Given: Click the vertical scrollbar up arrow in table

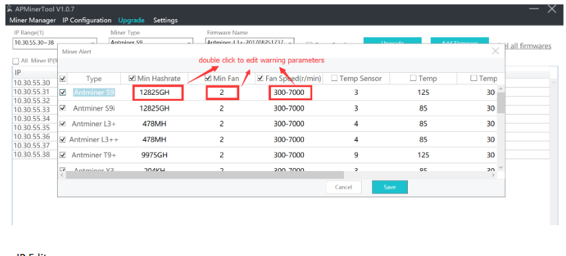Looking at the screenshot, I should click(x=501, y=89).
